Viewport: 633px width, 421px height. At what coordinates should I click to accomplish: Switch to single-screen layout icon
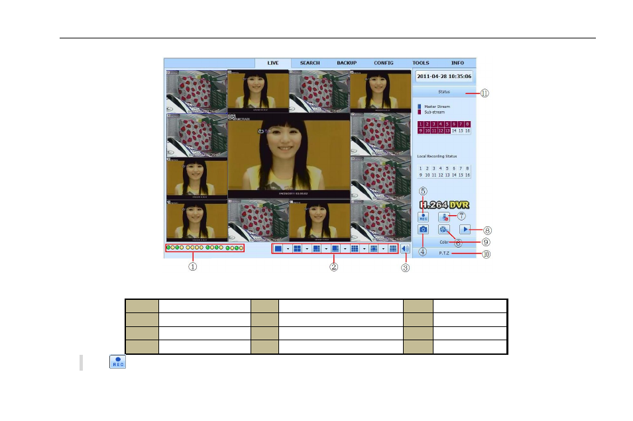[278, 249]
